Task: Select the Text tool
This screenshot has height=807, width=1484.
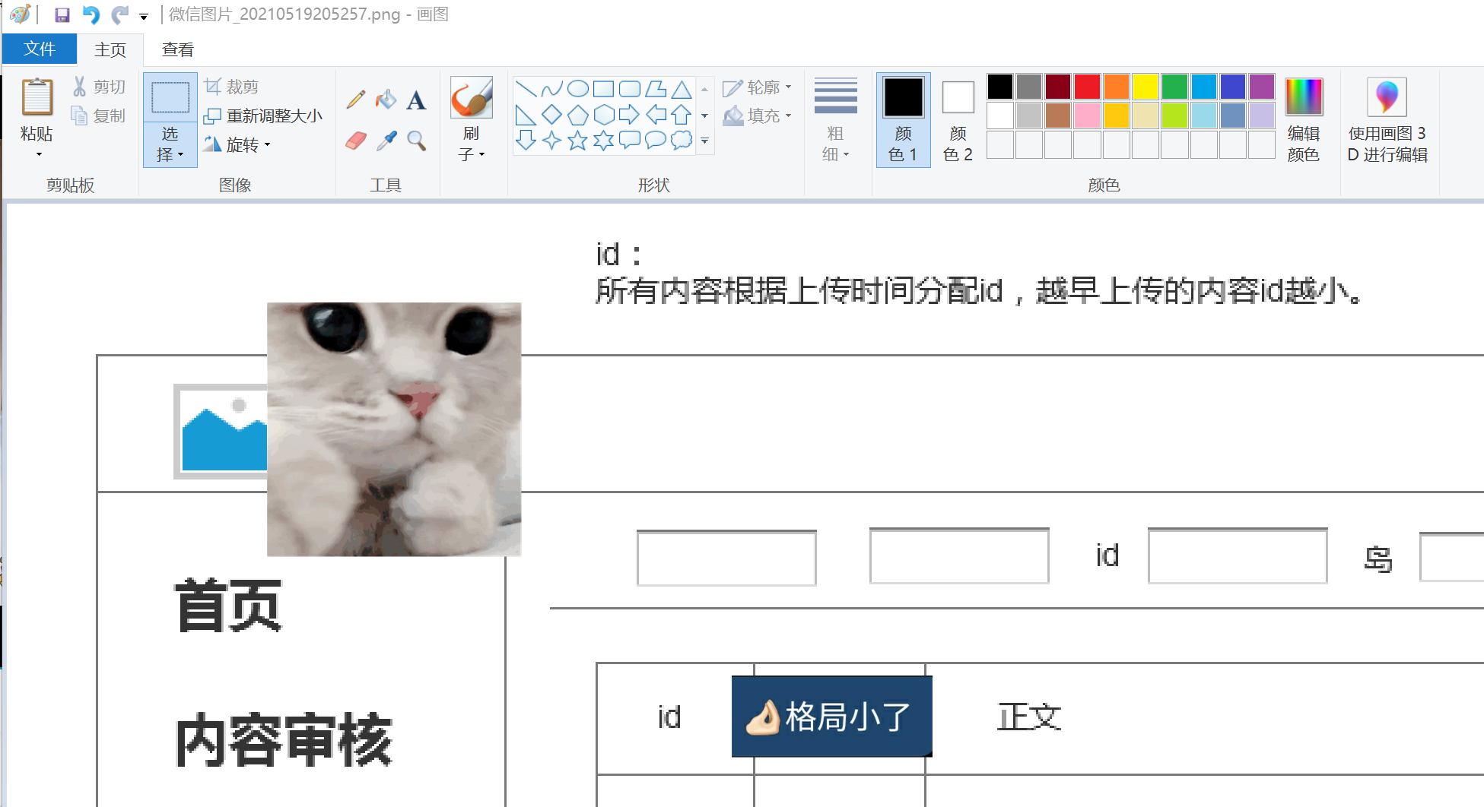Action: point(416,100)
